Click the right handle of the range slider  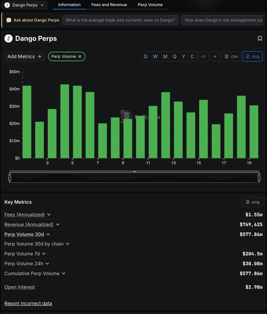click(x=259, y=178)
